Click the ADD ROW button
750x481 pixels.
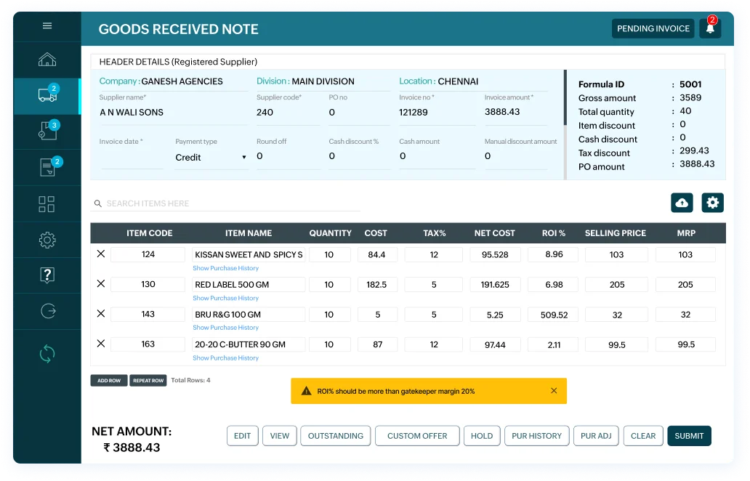coord(108,380)
